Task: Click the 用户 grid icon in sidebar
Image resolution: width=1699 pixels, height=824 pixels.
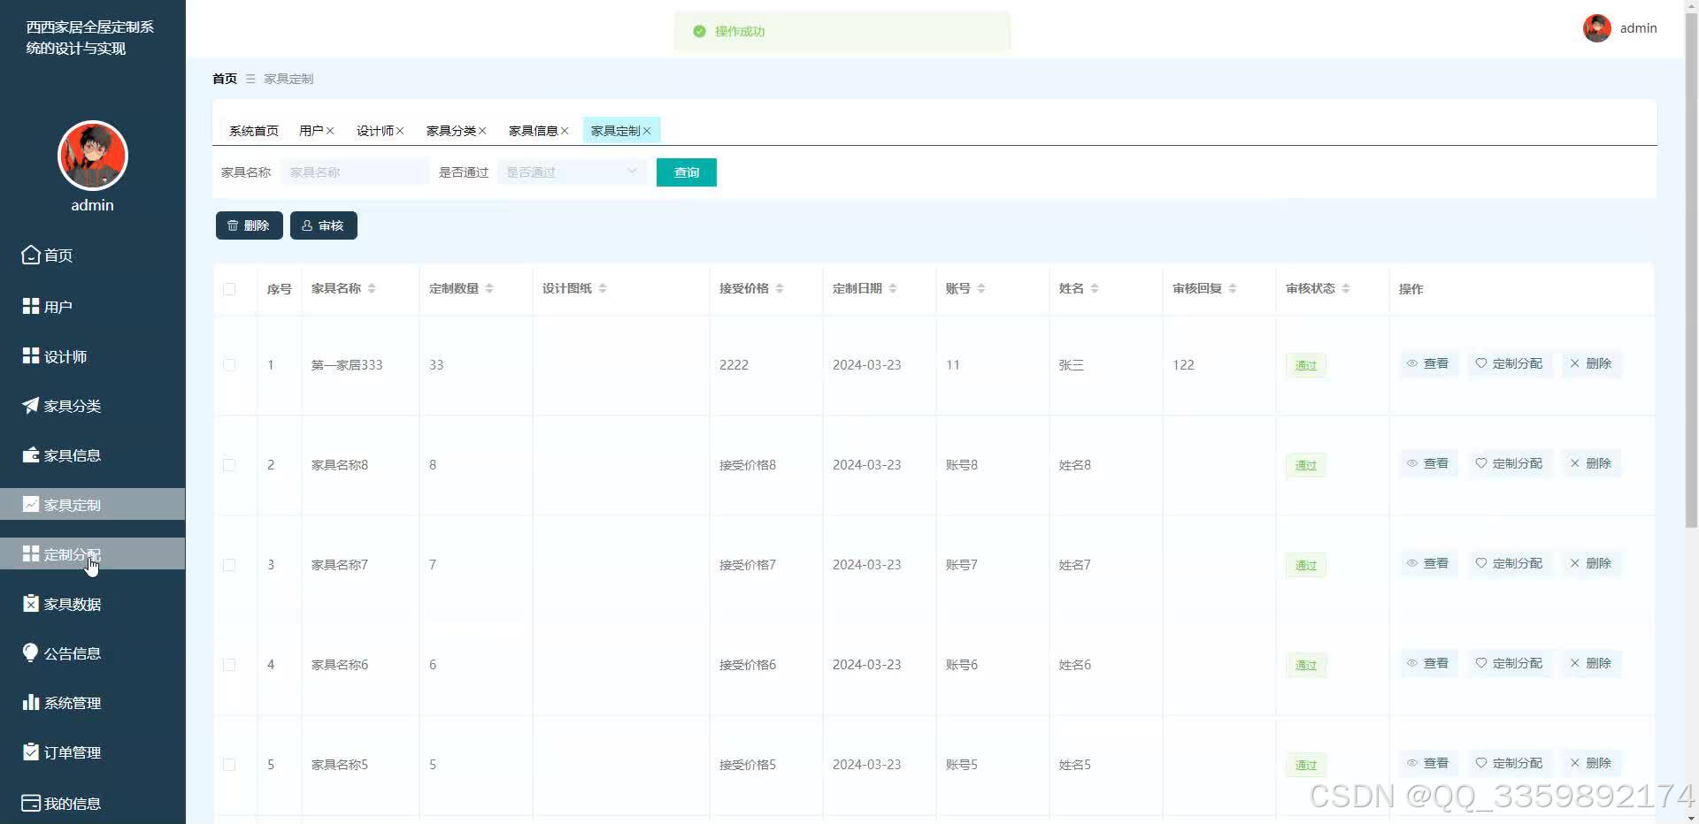Action: point(31,306)
